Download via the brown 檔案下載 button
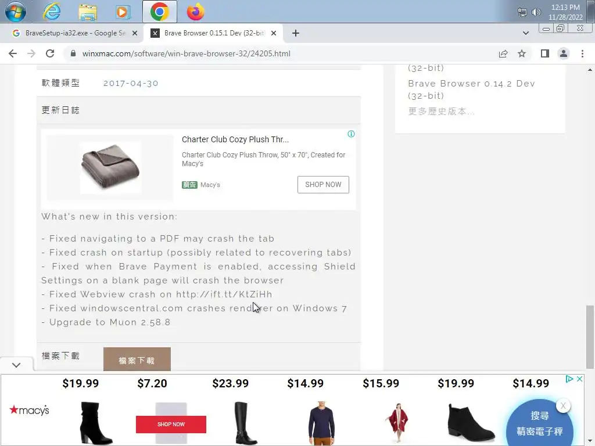Image resolution: width=595 pixels, height=446 pixels. click(137, 359)
